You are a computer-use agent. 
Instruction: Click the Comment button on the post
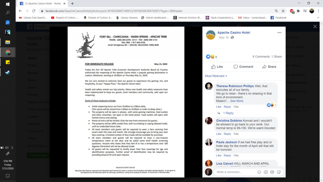[x=243, y=67]
